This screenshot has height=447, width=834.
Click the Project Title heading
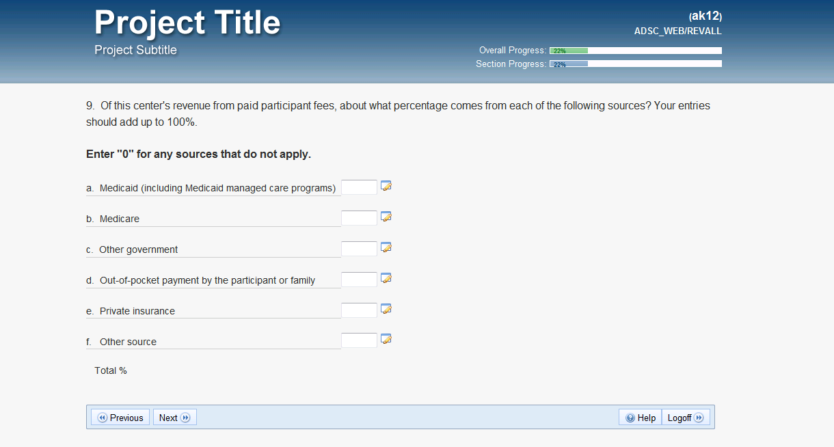187,23
